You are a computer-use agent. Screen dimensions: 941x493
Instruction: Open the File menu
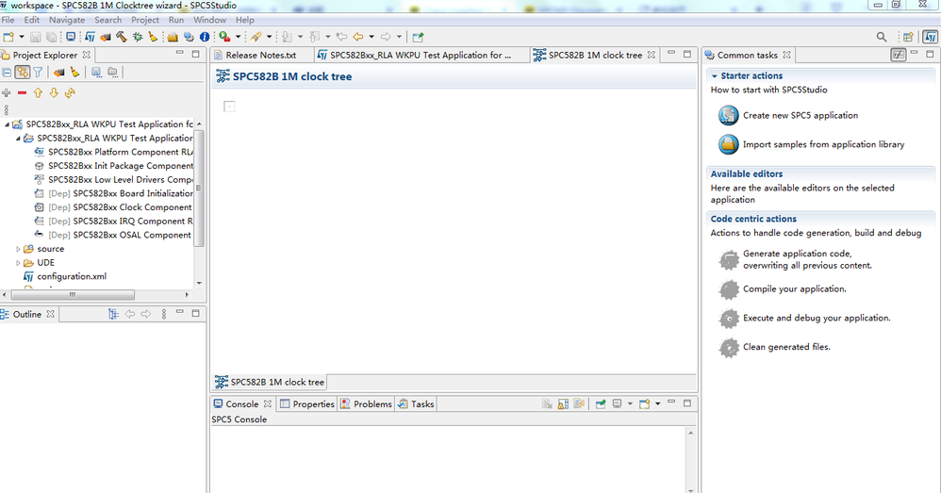coord(8,20)
